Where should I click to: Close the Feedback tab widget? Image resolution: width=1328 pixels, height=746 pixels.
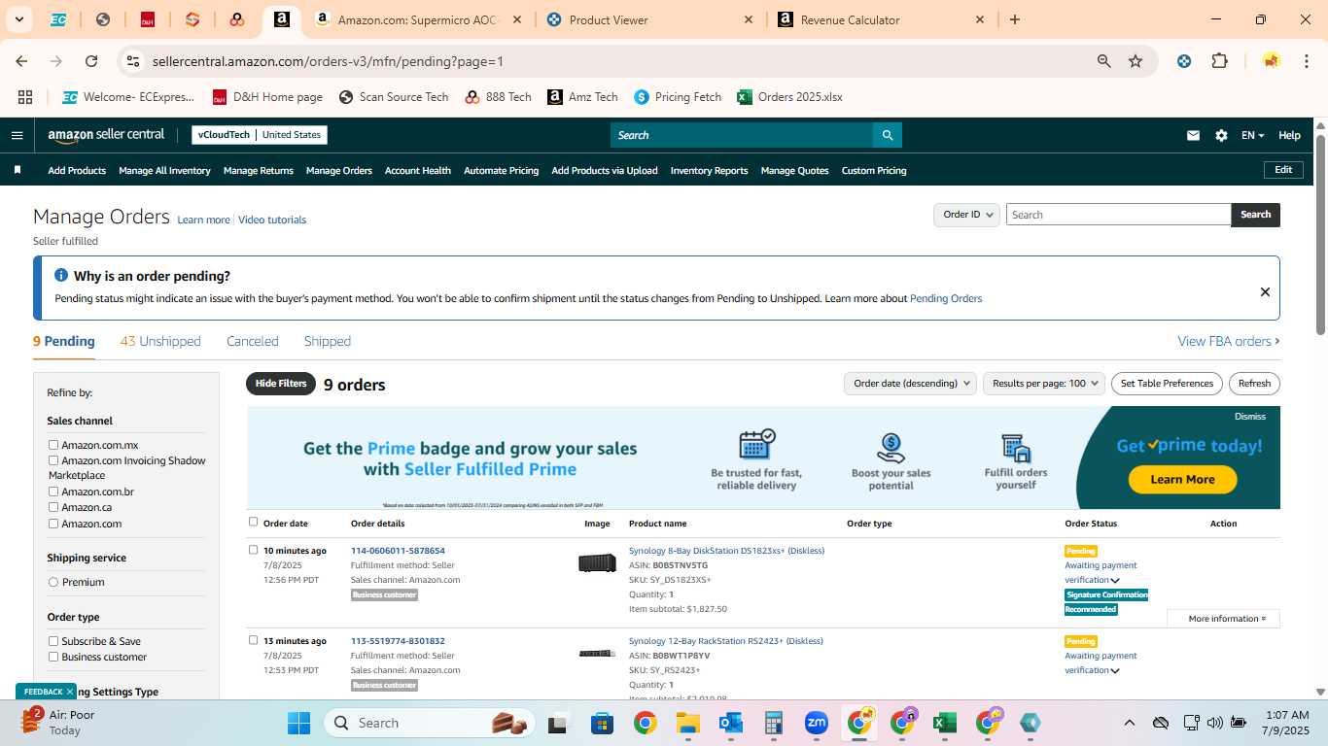click(x=70, y=692)
